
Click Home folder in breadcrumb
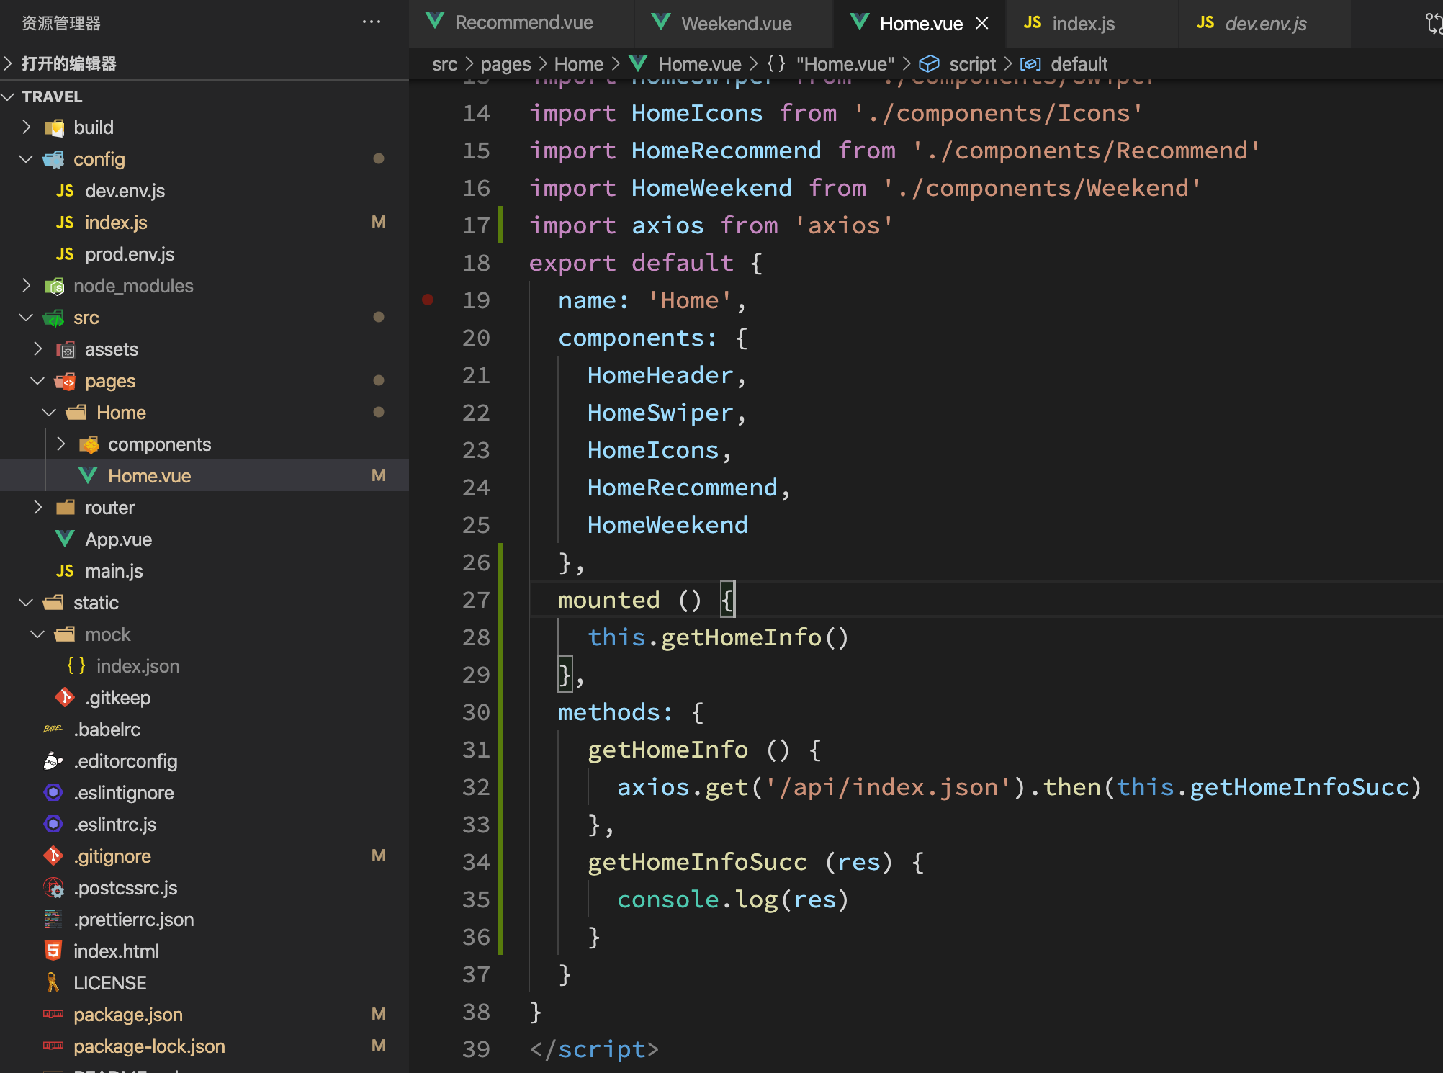(x=578, y=64)
